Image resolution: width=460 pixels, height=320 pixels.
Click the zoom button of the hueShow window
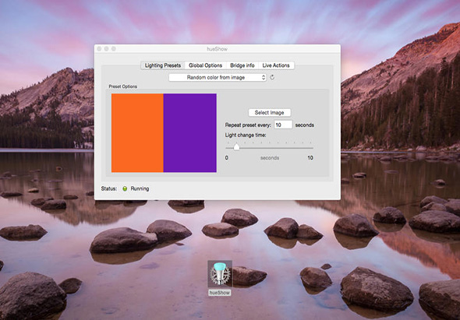tap(114, 49)
